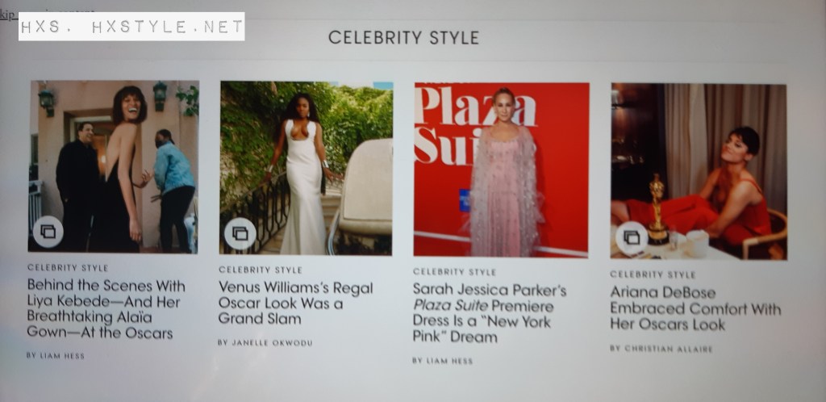
Task: Open author page for Christian Allaire
Action: coord(661,349)
